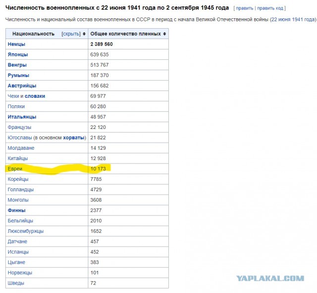317x293 pixels.
Task: Sort table by Национальность column arrows
Action: pos(84,34)
